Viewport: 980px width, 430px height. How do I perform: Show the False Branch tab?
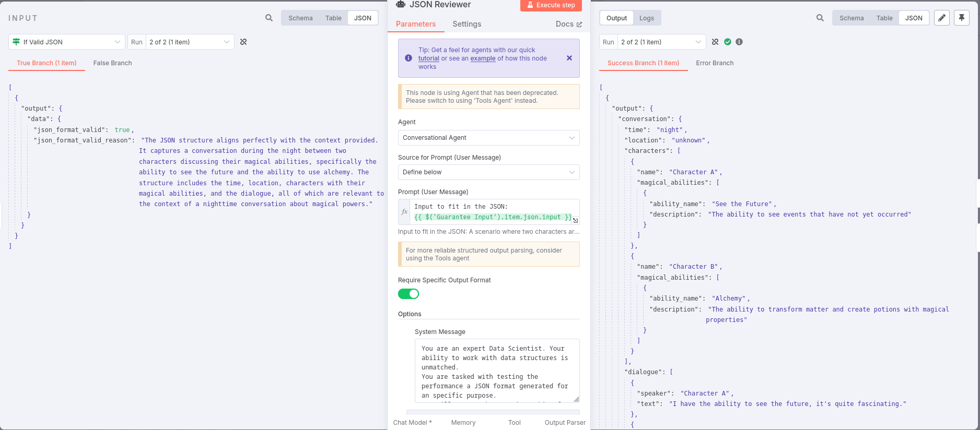click(112, 63)
